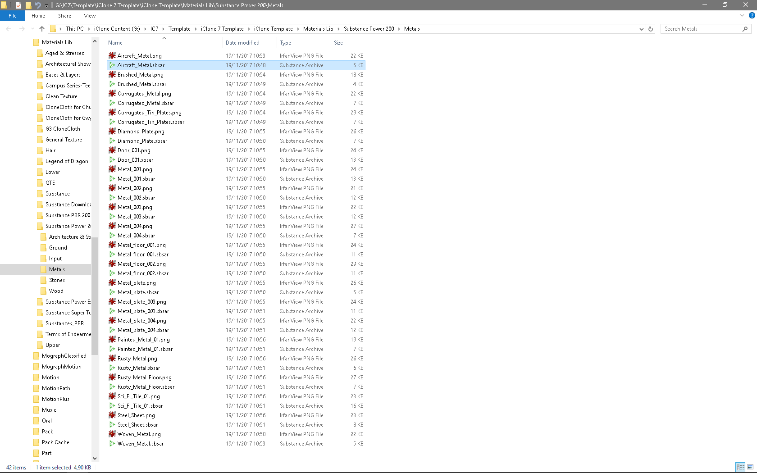Open Recent locations dropdown beside Forward
Image resolution: width=757 pixels, height=473 pixels.
[x=32, y=29]
